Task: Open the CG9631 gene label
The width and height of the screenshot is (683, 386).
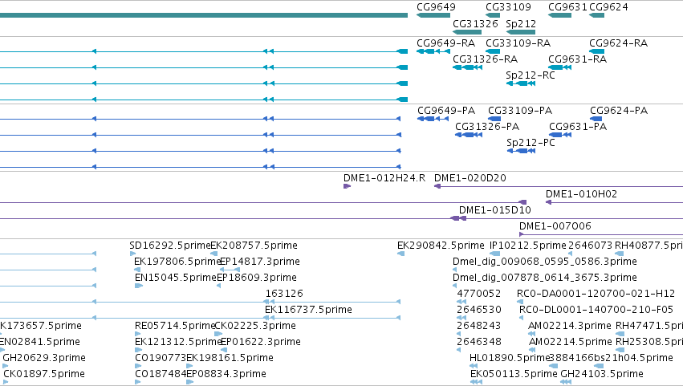Action: [x=568, y=7]
